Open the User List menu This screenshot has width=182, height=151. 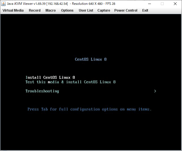[x=86, y=10]
